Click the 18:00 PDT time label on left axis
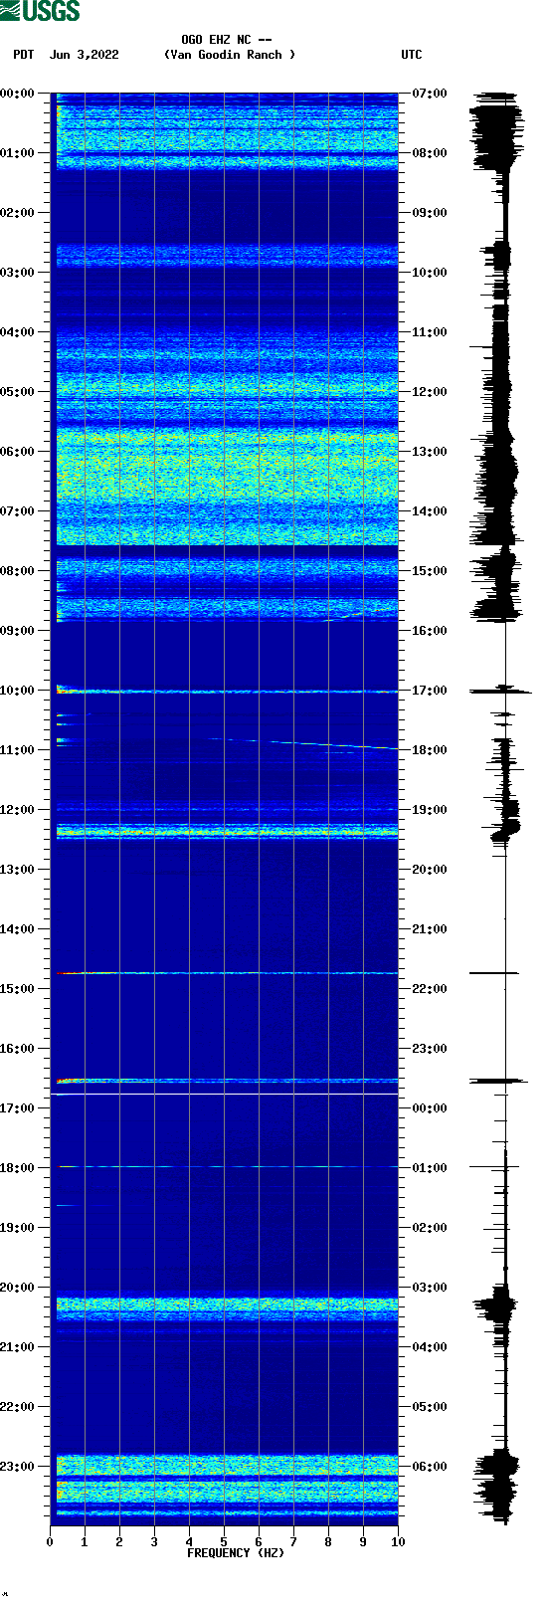Viewport: 549px width, 1605px height. click(18, 1168)
